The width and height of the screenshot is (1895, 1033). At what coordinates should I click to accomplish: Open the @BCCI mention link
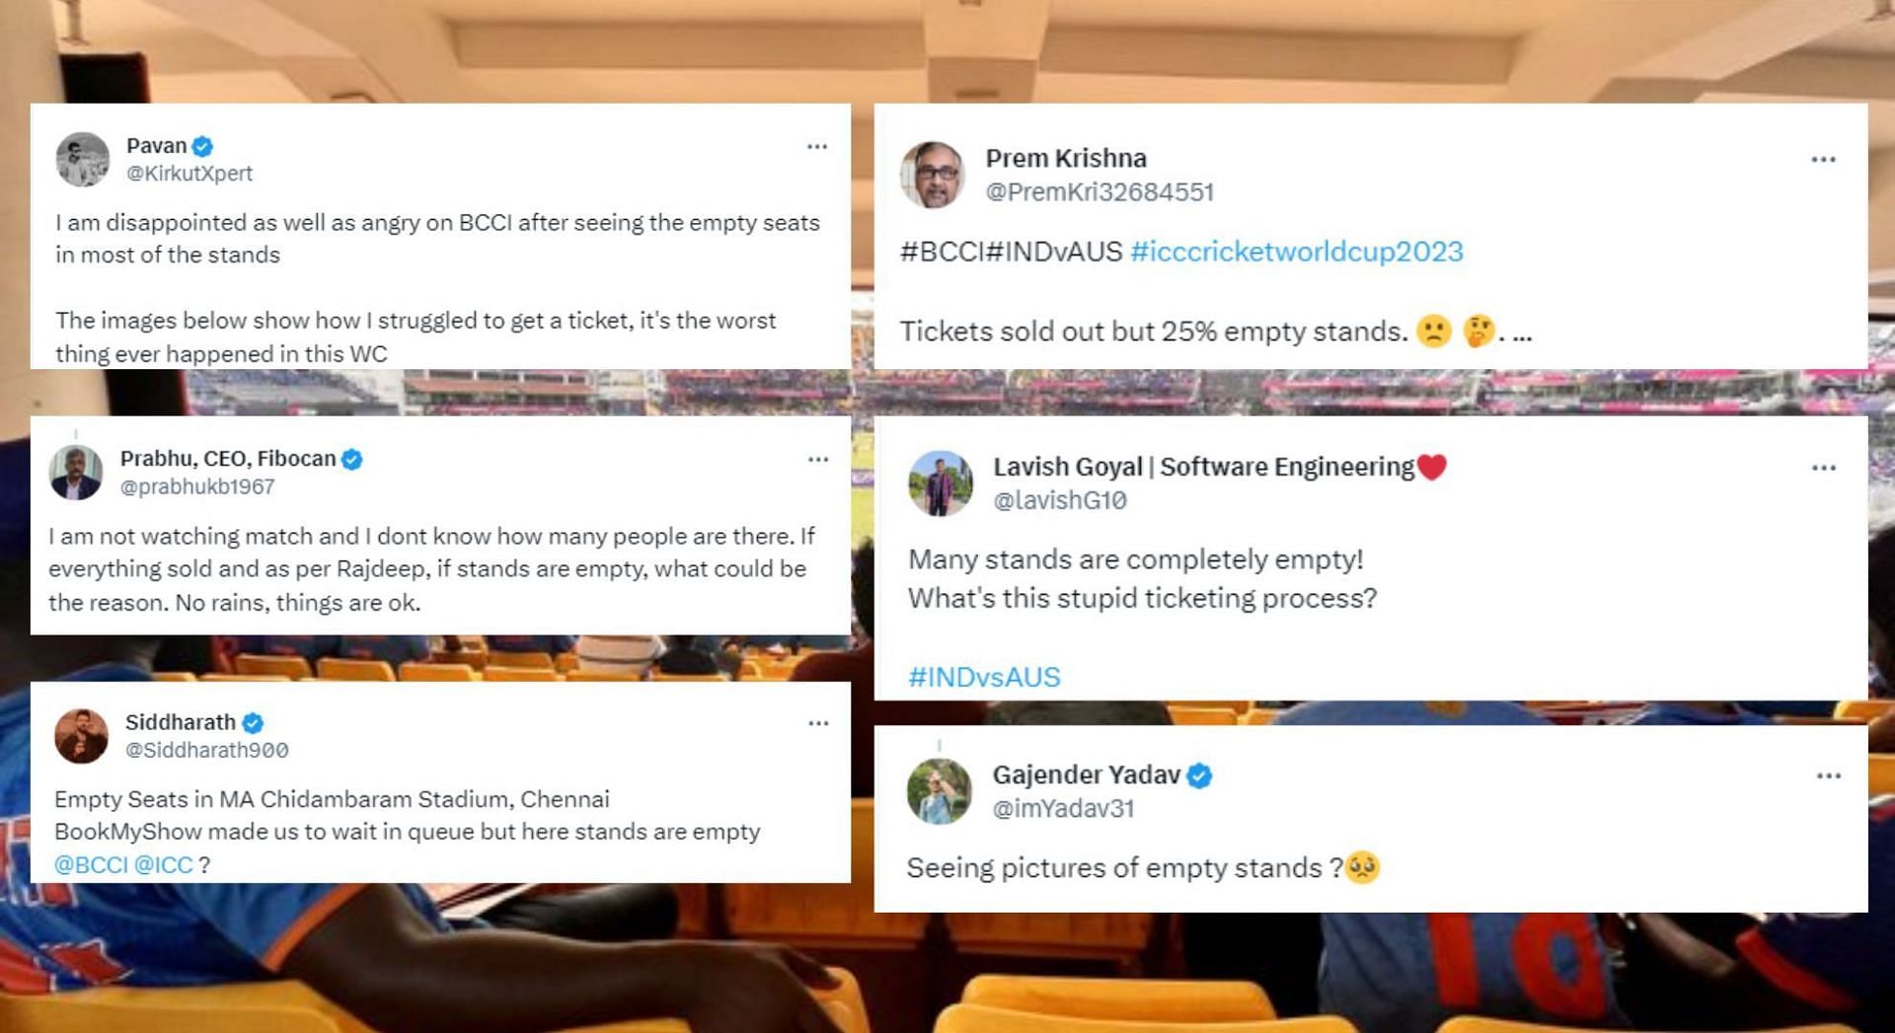pos(91,865)
